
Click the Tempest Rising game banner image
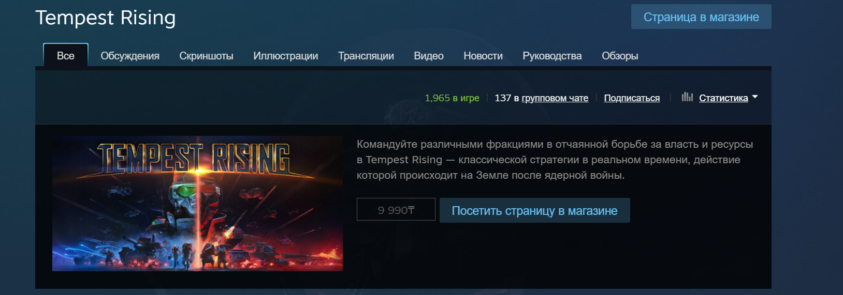tap(197, 204)
